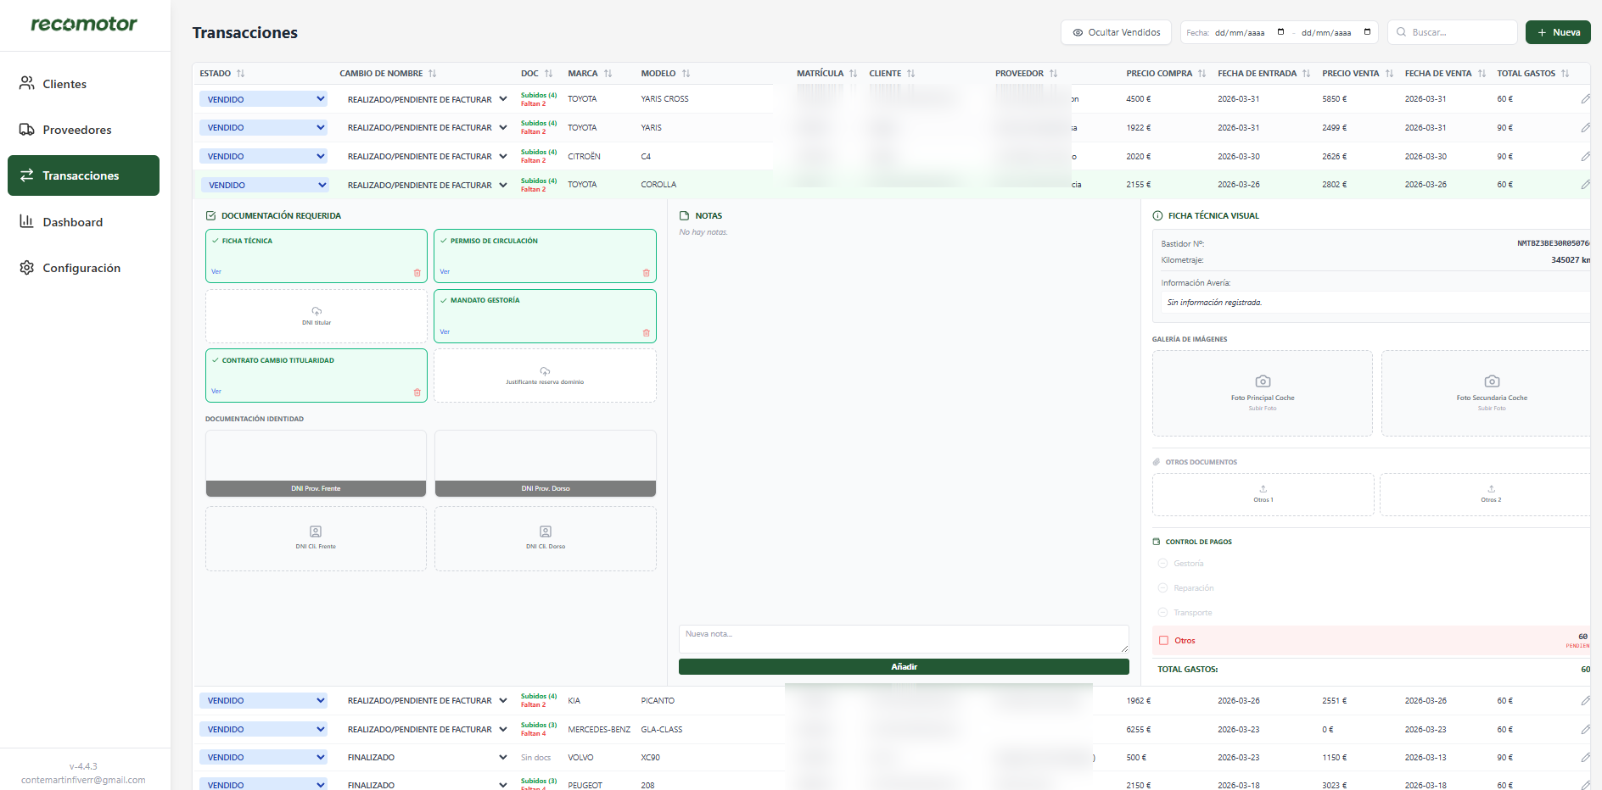Remove the Mandato Gestoría document
The width and height of the screenshot is (1602, 790).
(x=646, y=333)
